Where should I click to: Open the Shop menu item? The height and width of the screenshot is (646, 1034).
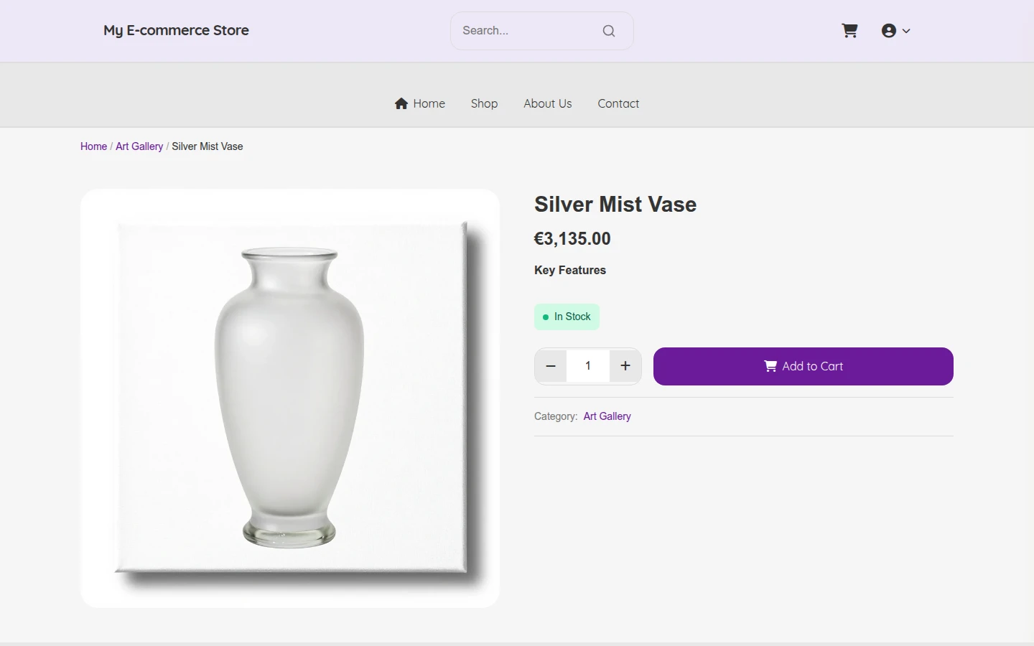pos(484,103)
